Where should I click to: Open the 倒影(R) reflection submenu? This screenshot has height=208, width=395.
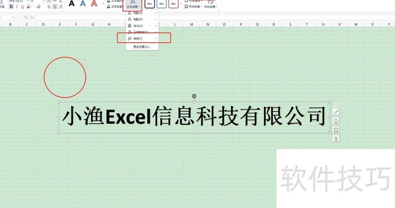(x=142, y=19)
